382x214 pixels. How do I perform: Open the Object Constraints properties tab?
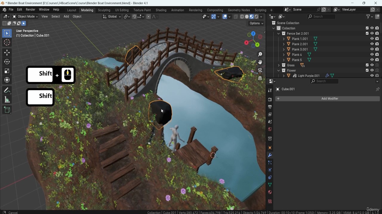(270, 177)
